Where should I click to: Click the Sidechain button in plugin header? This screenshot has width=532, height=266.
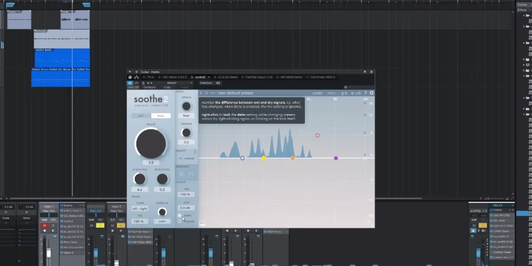coord(206,83)
